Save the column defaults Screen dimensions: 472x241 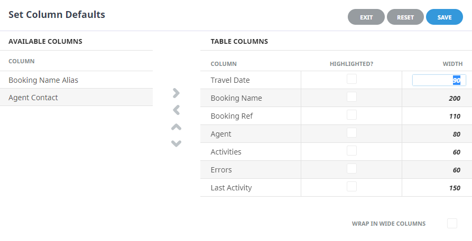point(445,17)
